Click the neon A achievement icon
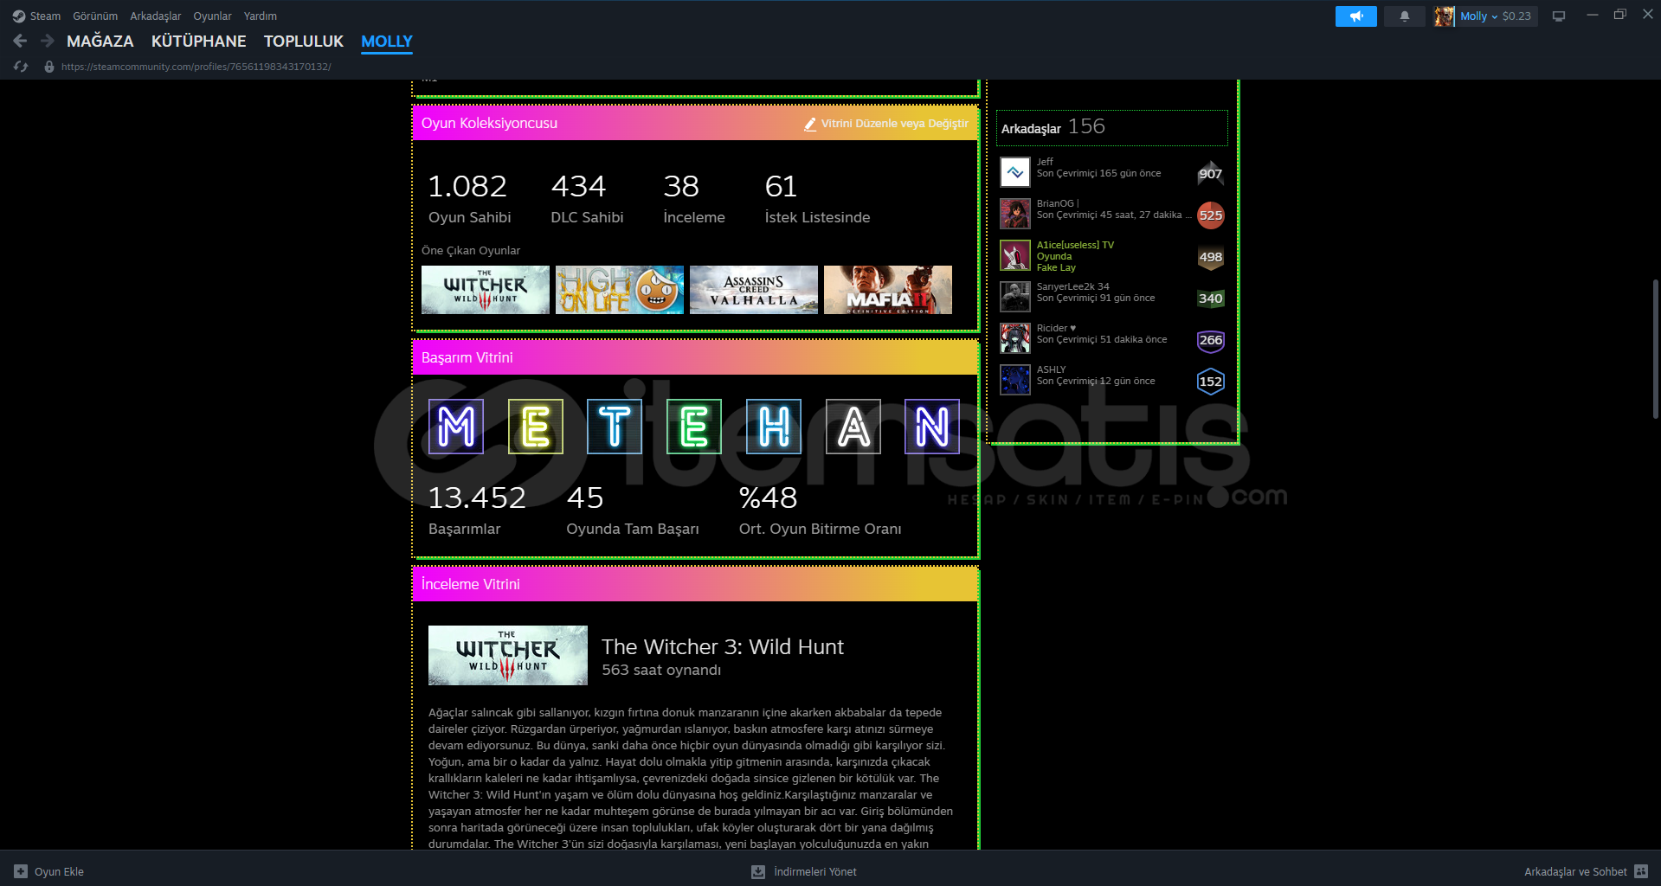The image size is (1661, 886). coord(853,427)
